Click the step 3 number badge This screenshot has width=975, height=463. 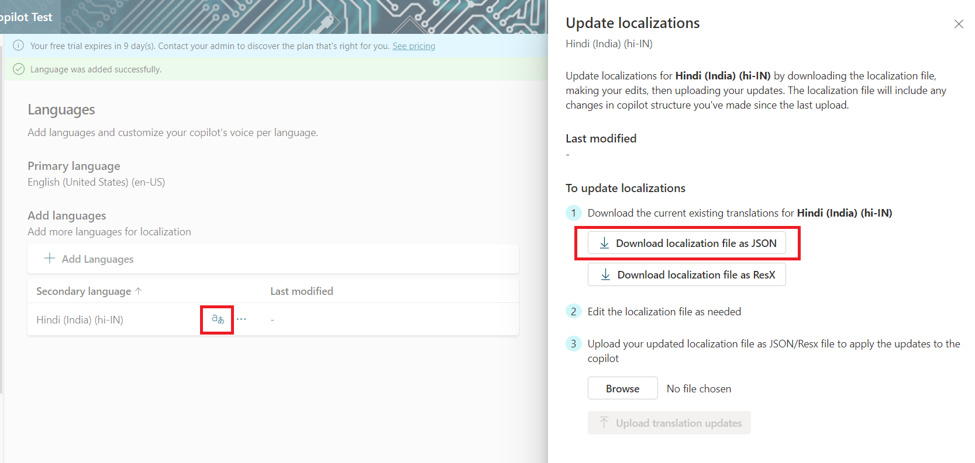click(x=573, y=344)
